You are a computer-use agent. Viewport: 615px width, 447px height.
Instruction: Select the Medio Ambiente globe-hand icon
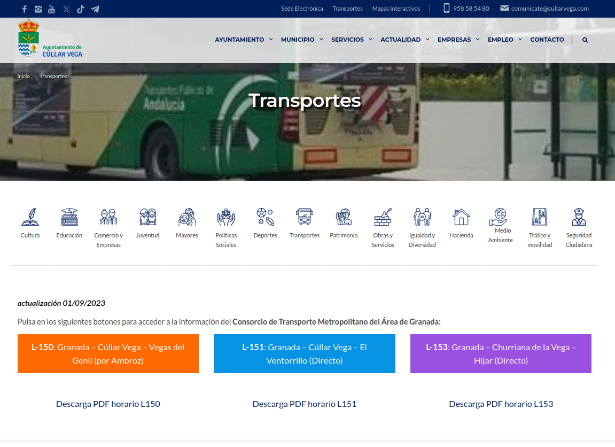pos(499,217)
